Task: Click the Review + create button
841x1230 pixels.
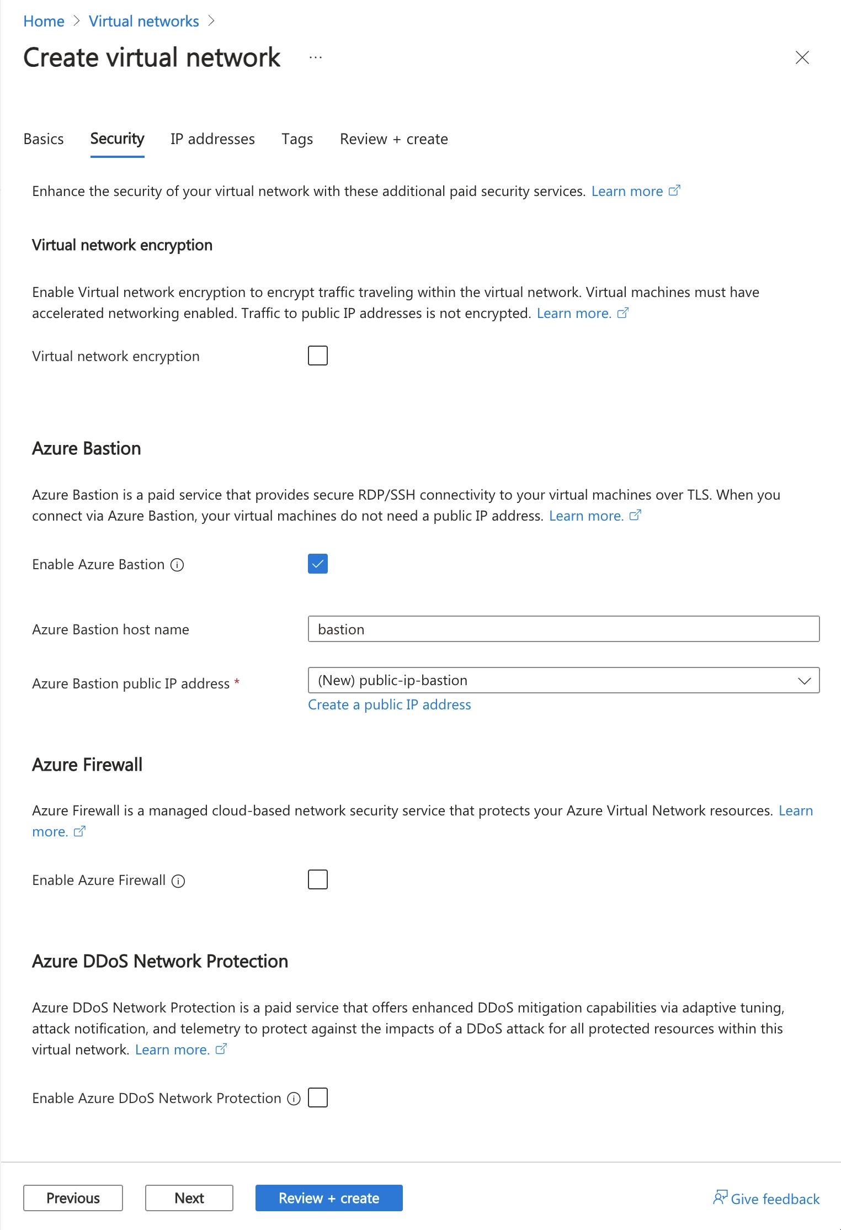Action: 329,1198
